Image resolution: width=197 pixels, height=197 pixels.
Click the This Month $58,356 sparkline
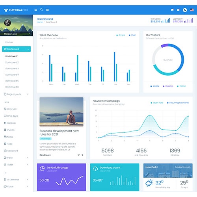click(x=166, y=20)
